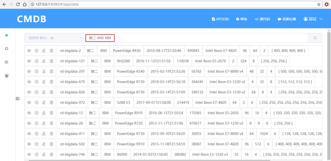
Task: Select the PowerEdge R430 cell
Action: pyautogui.click(x=127, y=51)
